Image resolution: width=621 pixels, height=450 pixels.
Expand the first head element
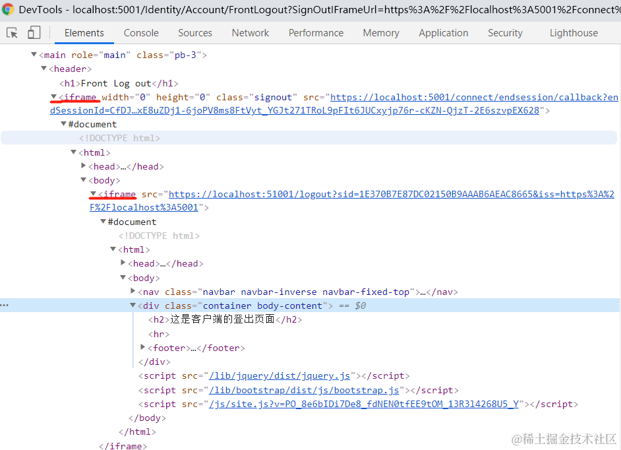point(83,166)
